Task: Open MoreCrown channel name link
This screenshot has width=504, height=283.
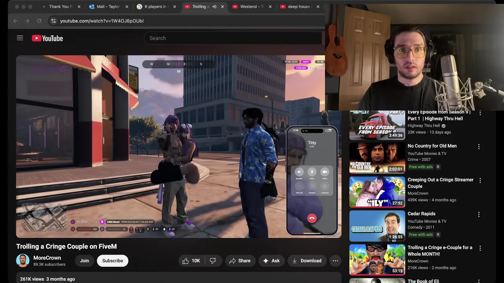Action: click(47, 258)
